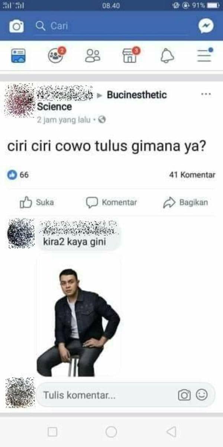Viewport: 223px width, 447px height.
Task: Tap the Cari search field
Action: 111,26
